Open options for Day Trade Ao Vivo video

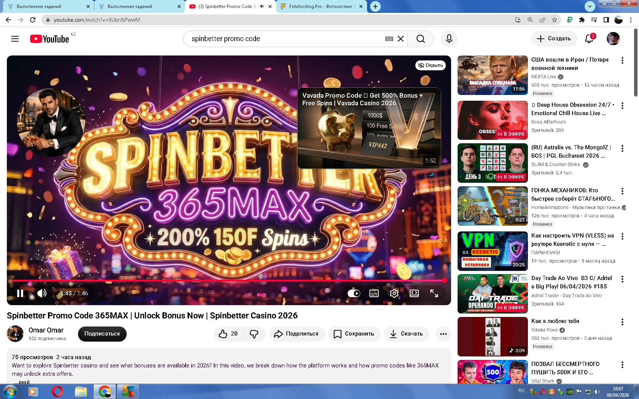[622, 279]
